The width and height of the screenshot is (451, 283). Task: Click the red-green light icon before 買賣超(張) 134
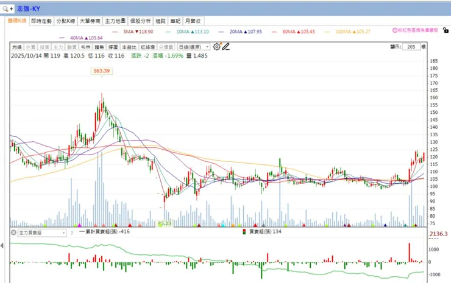coord(244,231)
